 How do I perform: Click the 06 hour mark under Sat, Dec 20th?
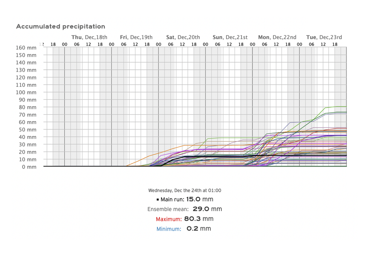(170, 44)
